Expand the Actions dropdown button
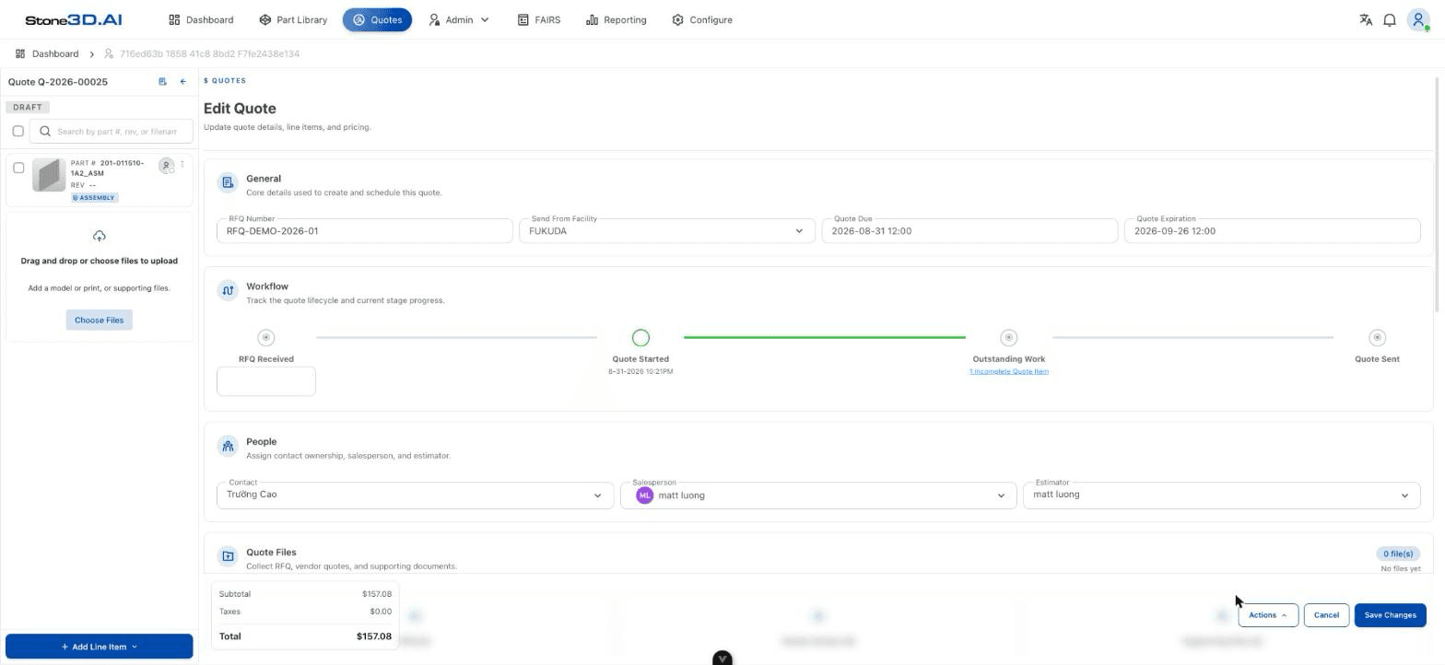 1268,615
